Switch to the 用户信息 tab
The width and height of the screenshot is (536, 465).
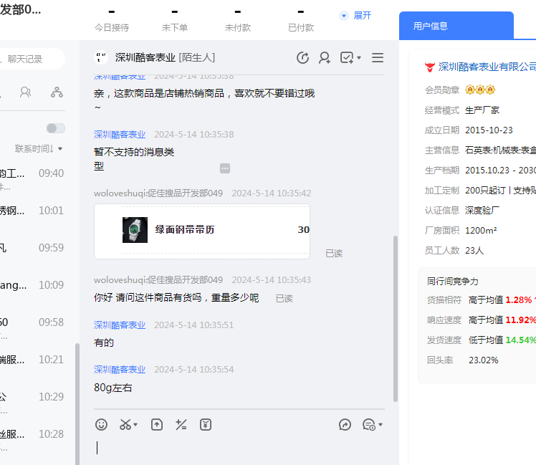click(431, 26)
